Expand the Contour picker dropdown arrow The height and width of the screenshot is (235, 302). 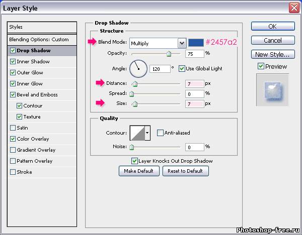click(147, 133)
